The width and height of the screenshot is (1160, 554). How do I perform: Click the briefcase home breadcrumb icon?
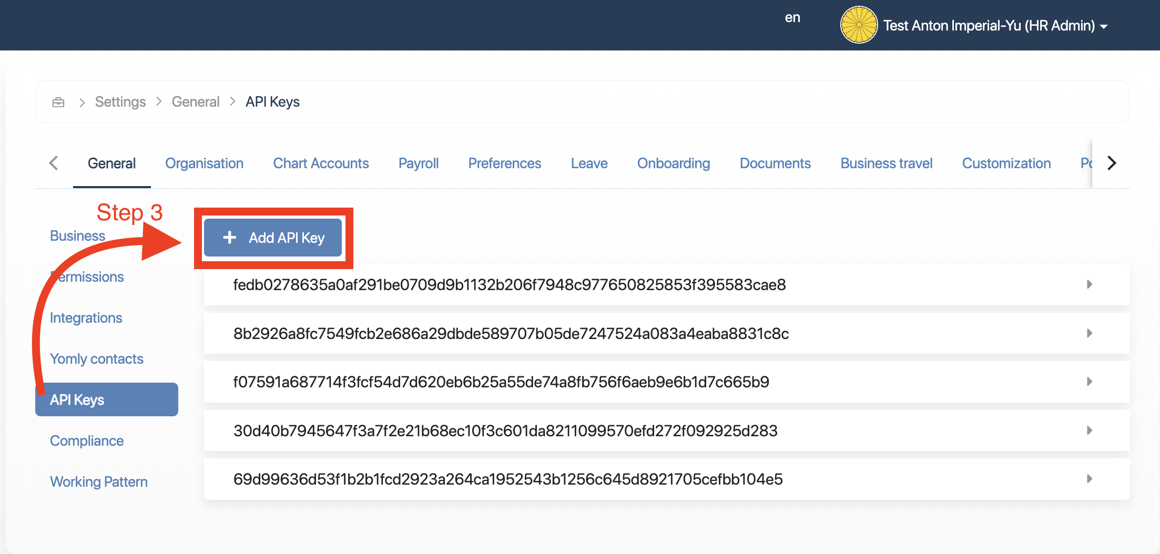point(58,102)
